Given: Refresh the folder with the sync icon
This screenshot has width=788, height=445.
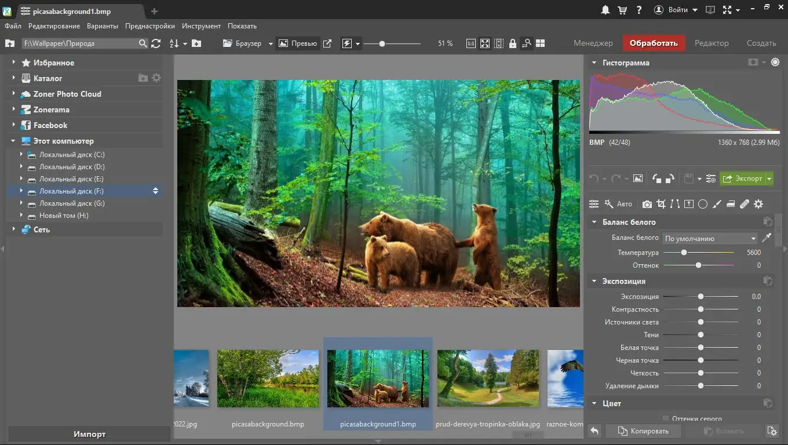Looking at the screenshot, I should [x=156, y=43].
